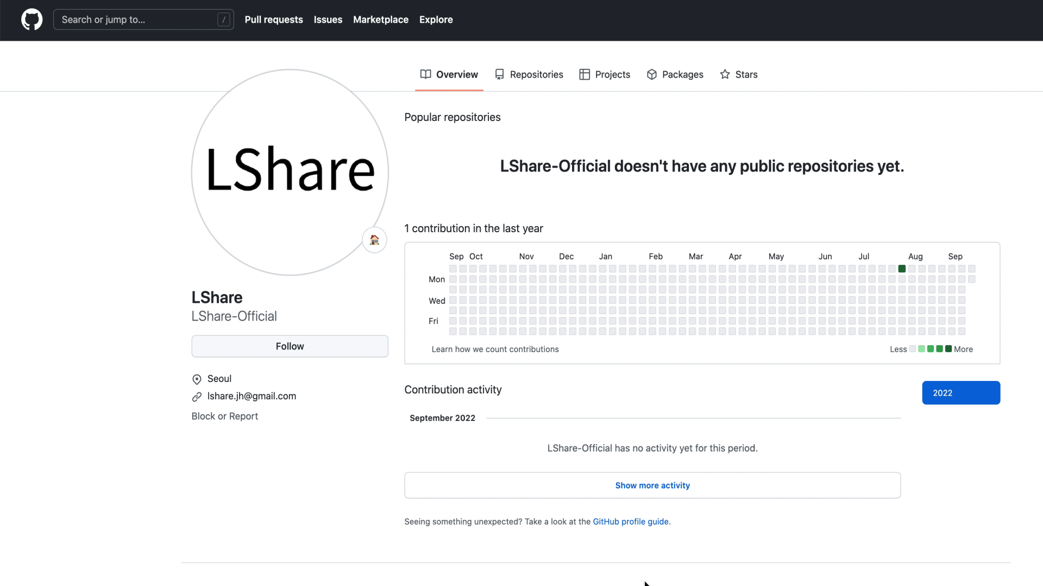Select the Overview tab
Image resolution: width=1043 pixels, height=586 pixels.
(449, 74)
